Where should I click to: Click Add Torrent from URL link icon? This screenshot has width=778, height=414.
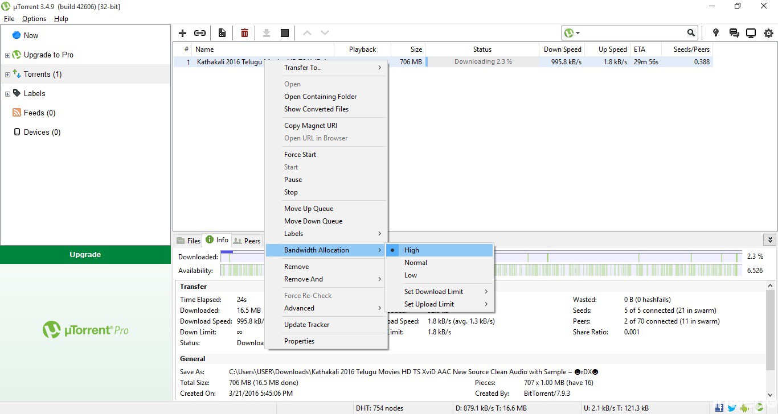pos(200,33)
